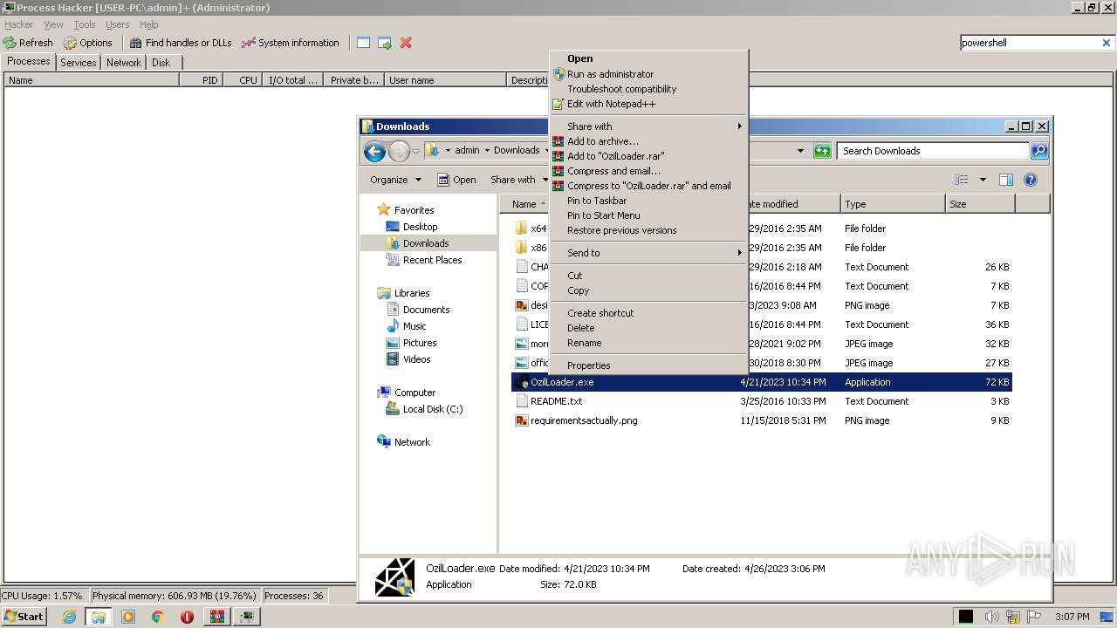Choose Delete in the context menu

coord(648,328)
